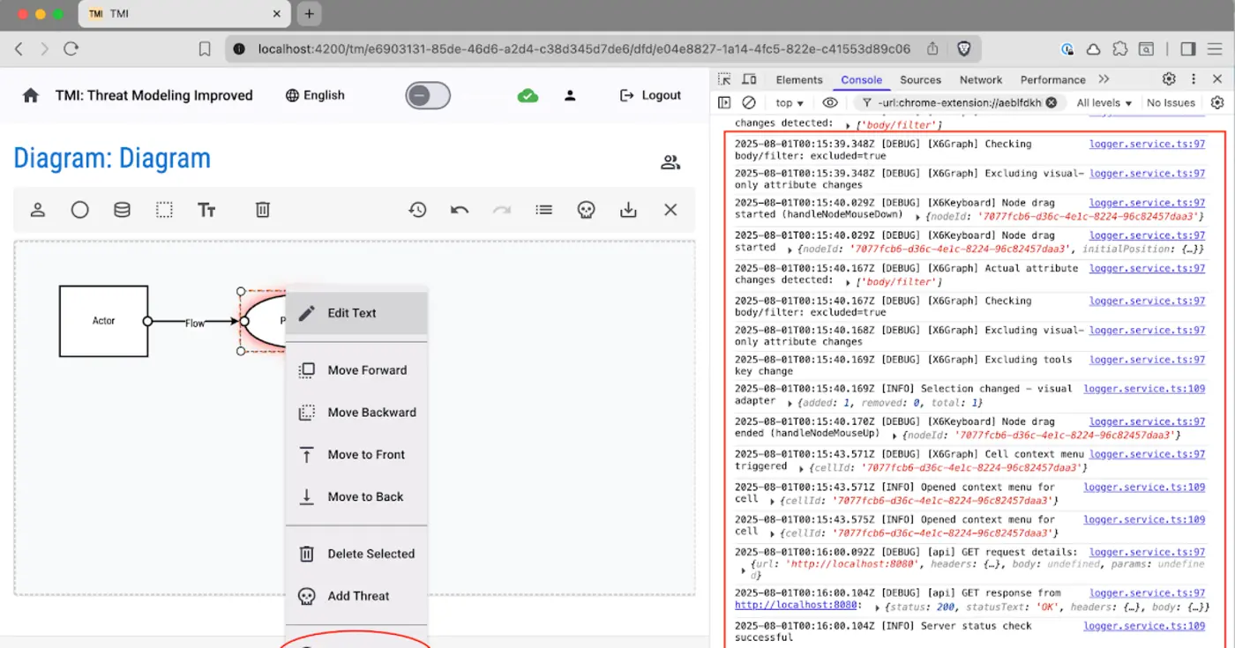Choose Move Forward from context menu
1235x648 pixels.
[356, 370]
